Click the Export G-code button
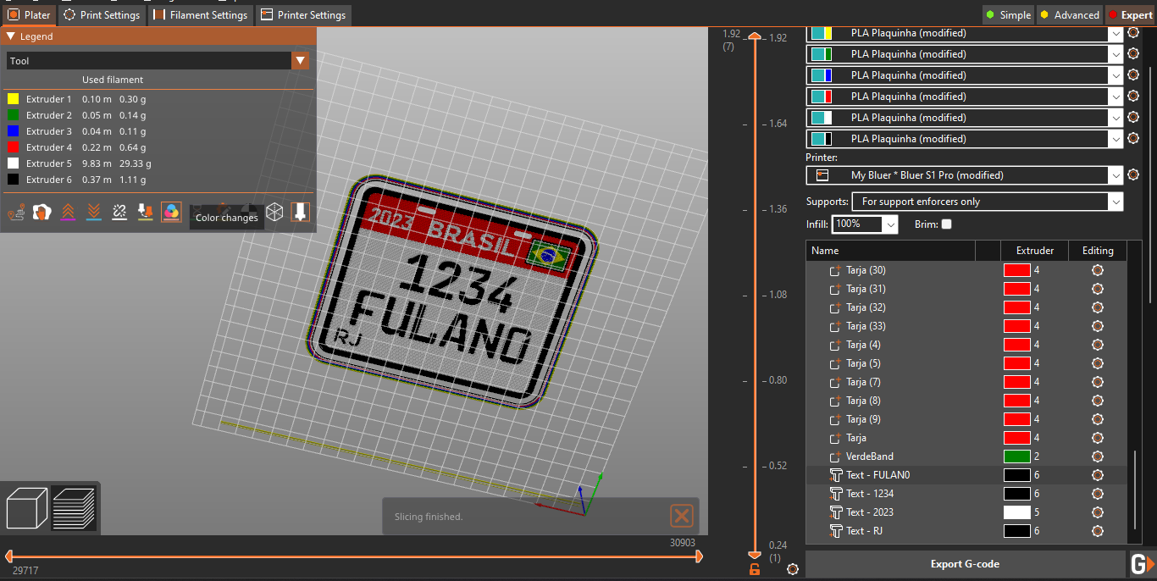Screen dimensions: 1157x581 pos(964,563)
